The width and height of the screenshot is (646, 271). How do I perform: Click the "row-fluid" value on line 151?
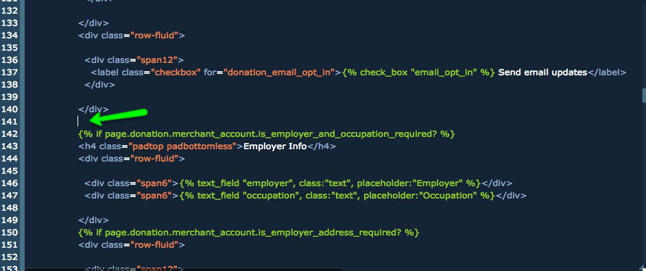point(154,245)
